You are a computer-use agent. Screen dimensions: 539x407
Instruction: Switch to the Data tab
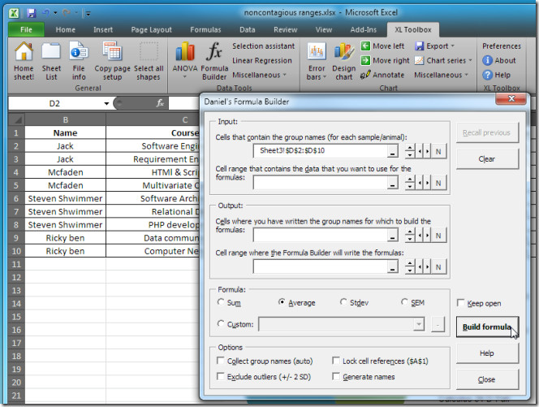point(247,29)
